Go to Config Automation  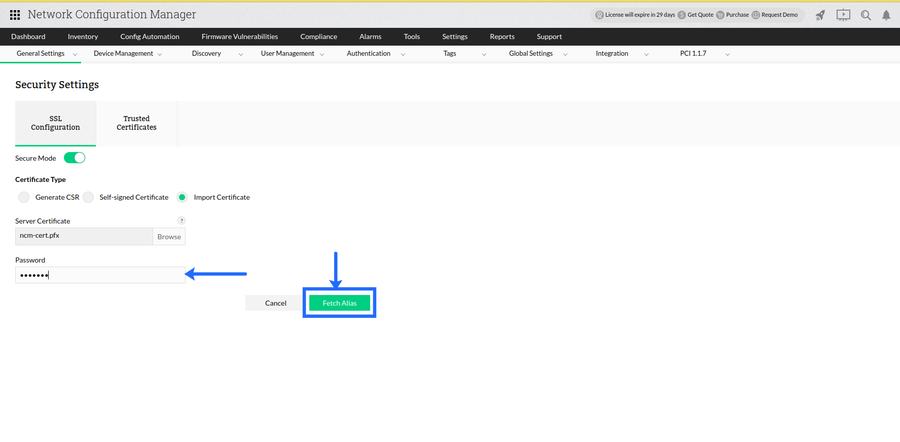click(150, 36)
